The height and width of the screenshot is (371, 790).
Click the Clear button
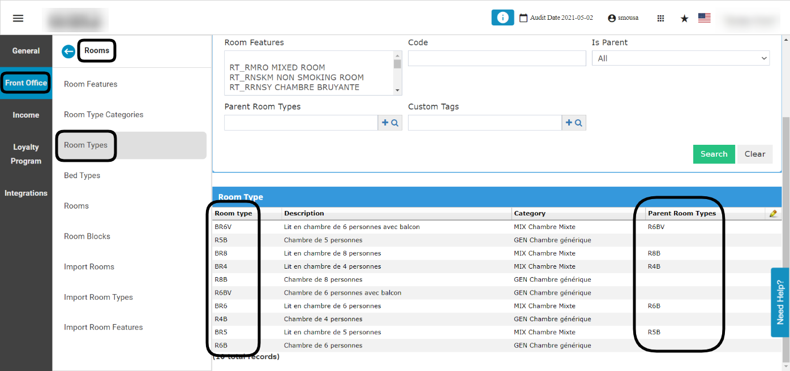point(755,154)
